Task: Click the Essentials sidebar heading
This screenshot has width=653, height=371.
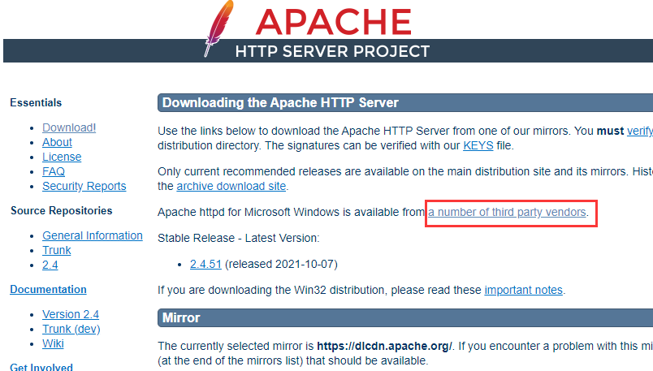Action: 36,103
